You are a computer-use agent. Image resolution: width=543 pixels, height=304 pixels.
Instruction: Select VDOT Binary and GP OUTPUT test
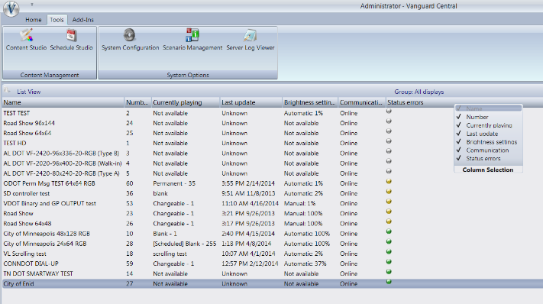coord(50,203)
